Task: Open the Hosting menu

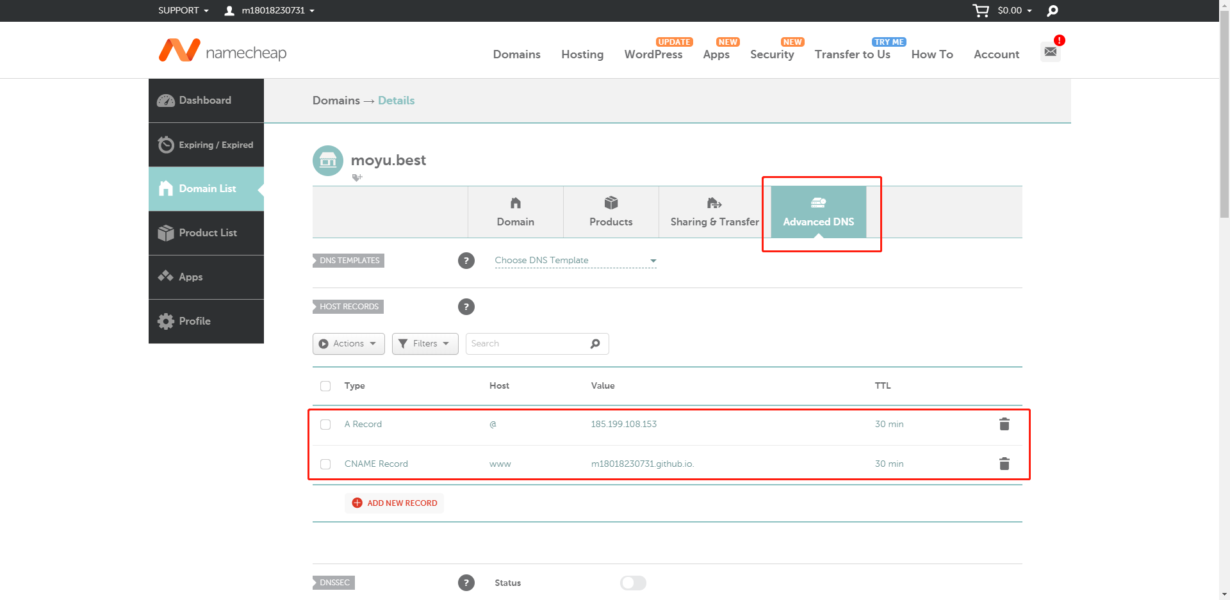Action: tap(582, 54)
